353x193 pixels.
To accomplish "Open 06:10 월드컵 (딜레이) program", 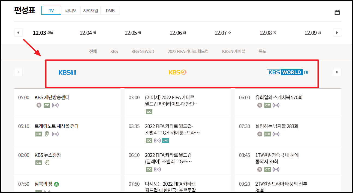I will point(168,158).
